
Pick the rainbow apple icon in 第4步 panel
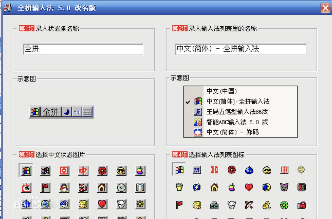[x=232, y=187]
